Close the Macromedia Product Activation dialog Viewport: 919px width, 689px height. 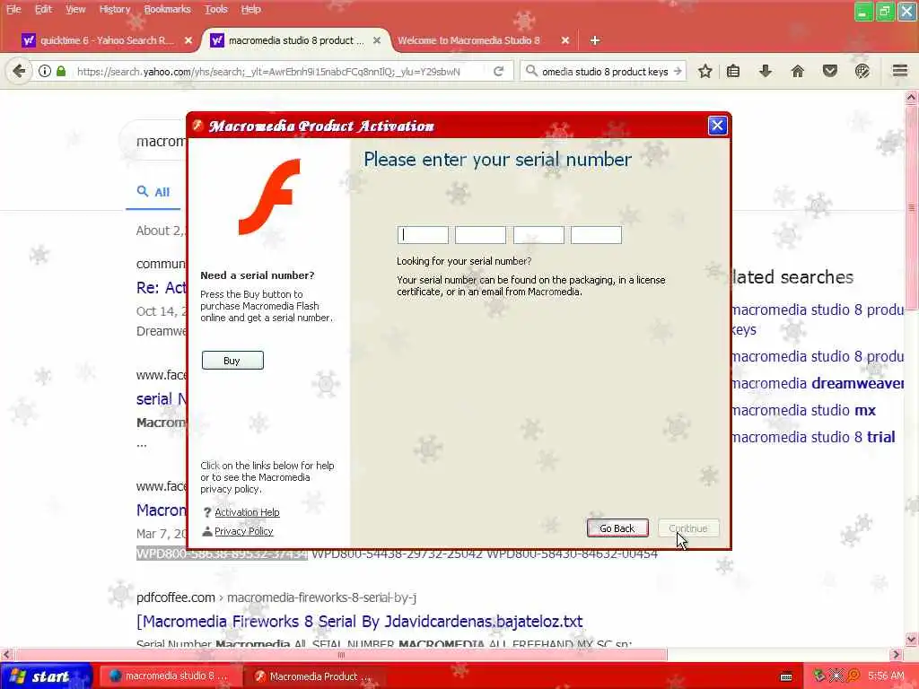[x=717, y=126]
